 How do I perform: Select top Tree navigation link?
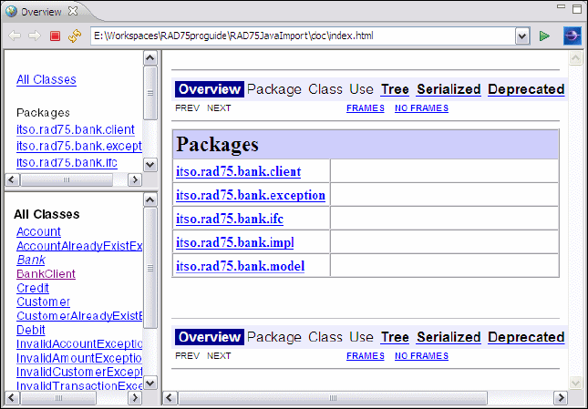pyautogui.click(x=395, y=89)
